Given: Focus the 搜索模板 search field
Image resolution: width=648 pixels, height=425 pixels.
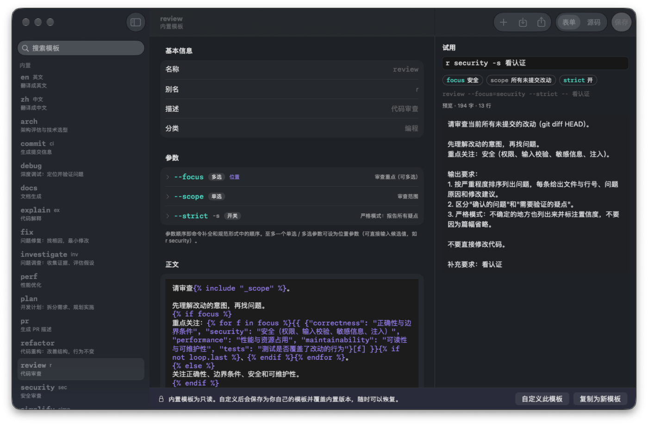Looking at the screenshot, I should pyautogui.click(x=81, y=48).
